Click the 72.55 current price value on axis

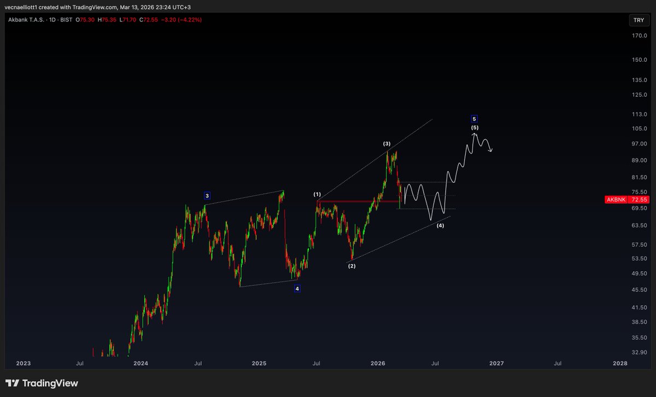pos(639,200)
